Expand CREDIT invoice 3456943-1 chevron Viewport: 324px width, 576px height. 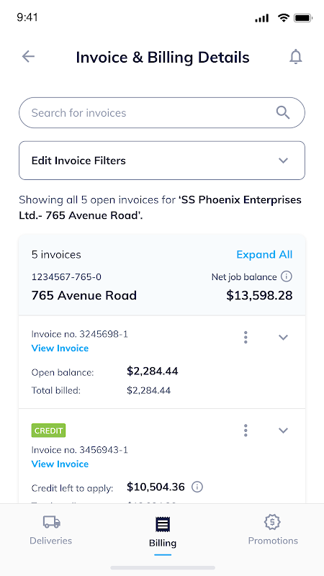pos(283,430)
